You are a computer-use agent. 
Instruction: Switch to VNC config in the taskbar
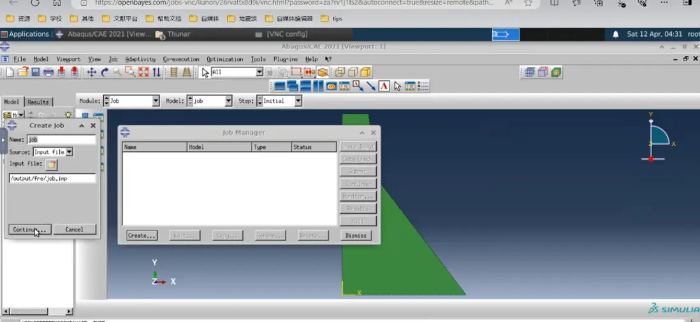point(282,34)
